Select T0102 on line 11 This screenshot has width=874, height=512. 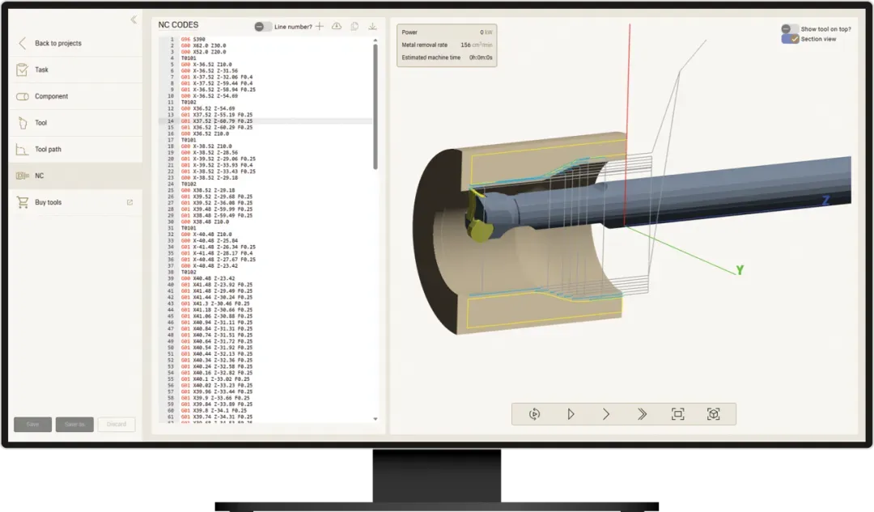[189, 102]
